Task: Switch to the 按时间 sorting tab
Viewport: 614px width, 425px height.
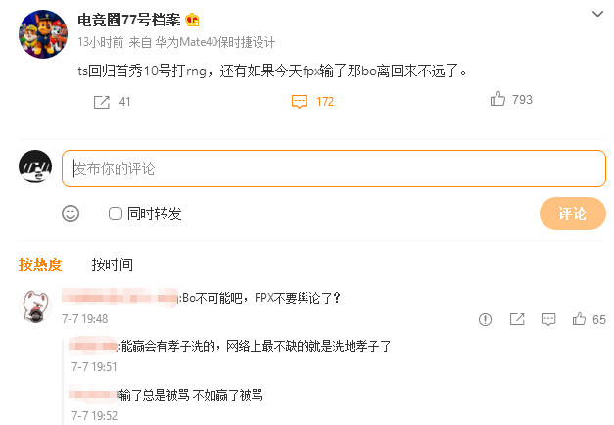Action: coord(112,264)
